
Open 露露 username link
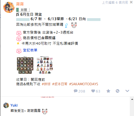20,4
